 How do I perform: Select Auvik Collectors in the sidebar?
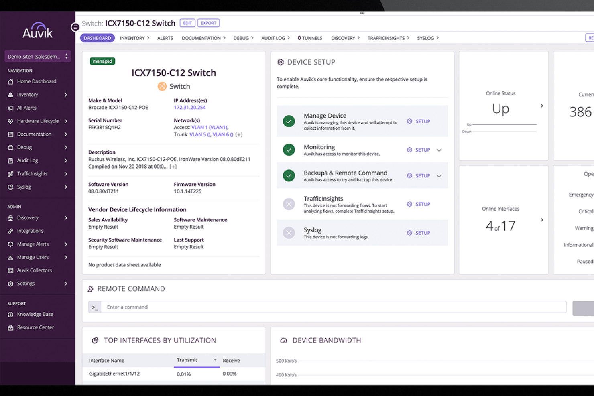[x=34, y=270]
